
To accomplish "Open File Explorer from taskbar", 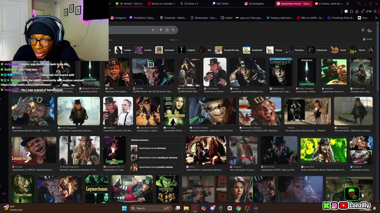I will click(186, 208).
